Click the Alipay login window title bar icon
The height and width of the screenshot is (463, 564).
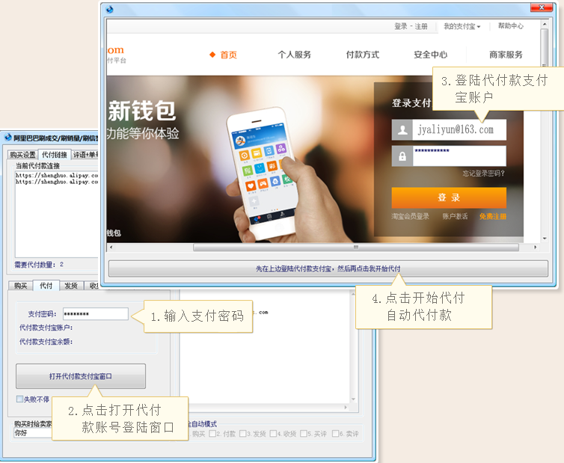(110, 10)
